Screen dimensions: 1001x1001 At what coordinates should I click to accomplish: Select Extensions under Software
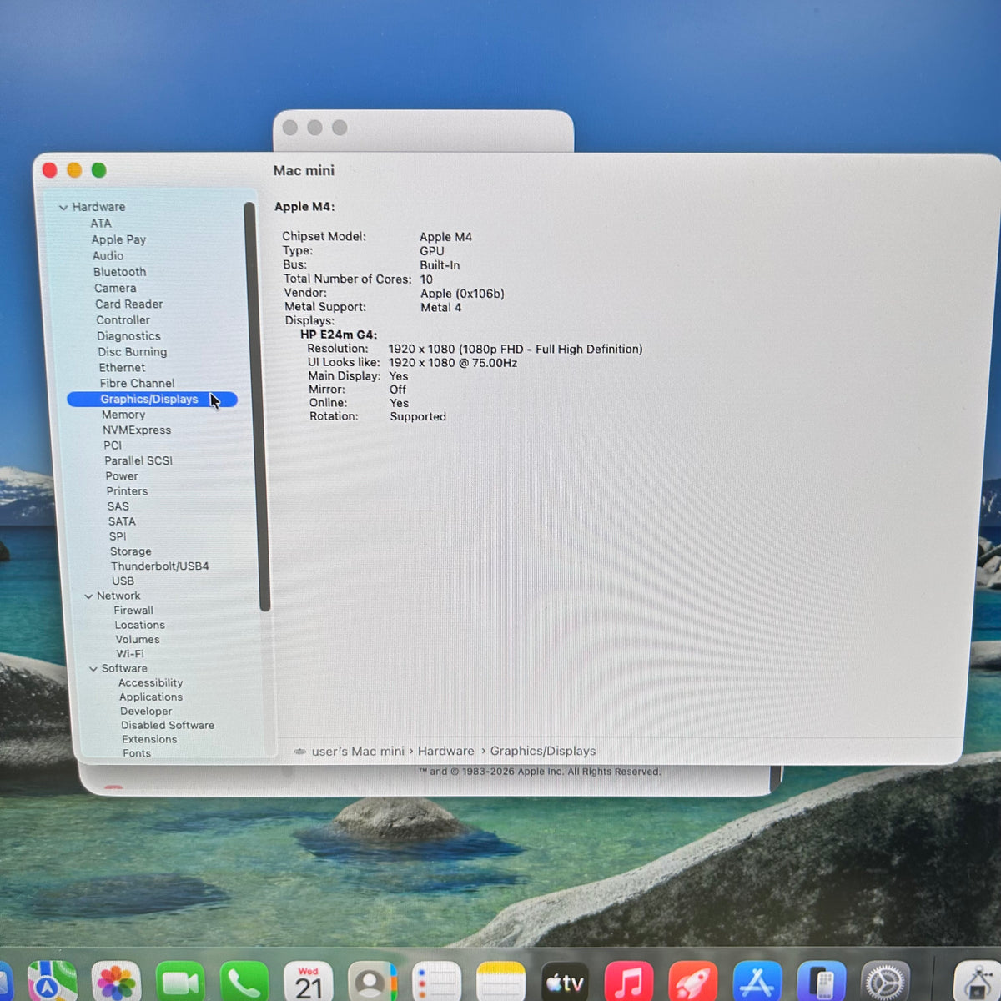coord(149,740)
